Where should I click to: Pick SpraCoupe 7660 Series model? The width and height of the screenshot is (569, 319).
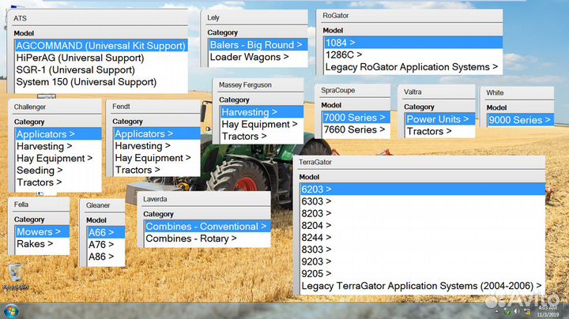pos(353,129)
